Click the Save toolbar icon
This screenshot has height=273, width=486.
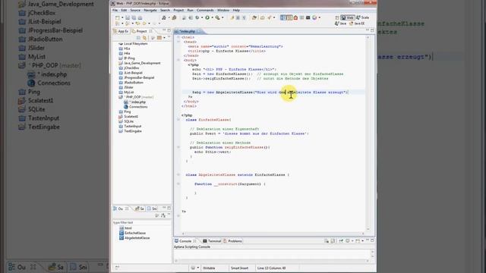coord(128,17)
